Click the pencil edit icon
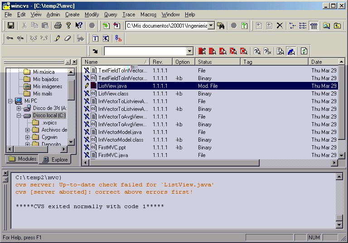 (57, 38)
